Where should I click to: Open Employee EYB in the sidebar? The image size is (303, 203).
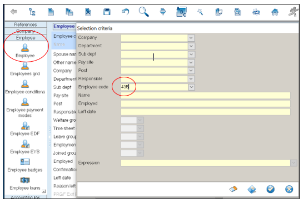coord(25,147)
